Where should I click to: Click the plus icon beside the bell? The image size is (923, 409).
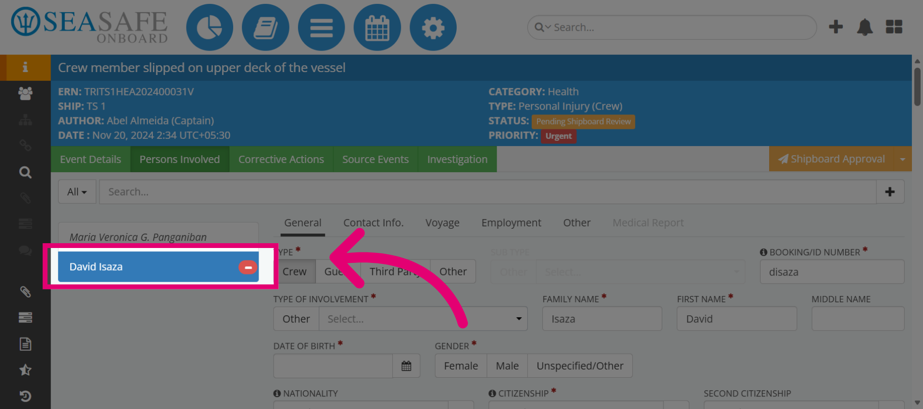click(836, 27)
